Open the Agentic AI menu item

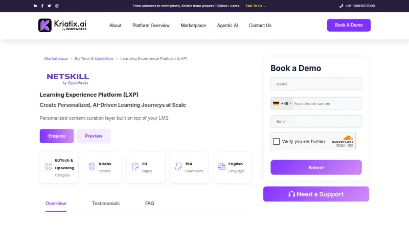click(228, 26)
